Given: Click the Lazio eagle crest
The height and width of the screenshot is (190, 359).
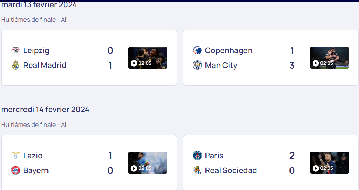Looking at the screenshot, I should point(15,156).
